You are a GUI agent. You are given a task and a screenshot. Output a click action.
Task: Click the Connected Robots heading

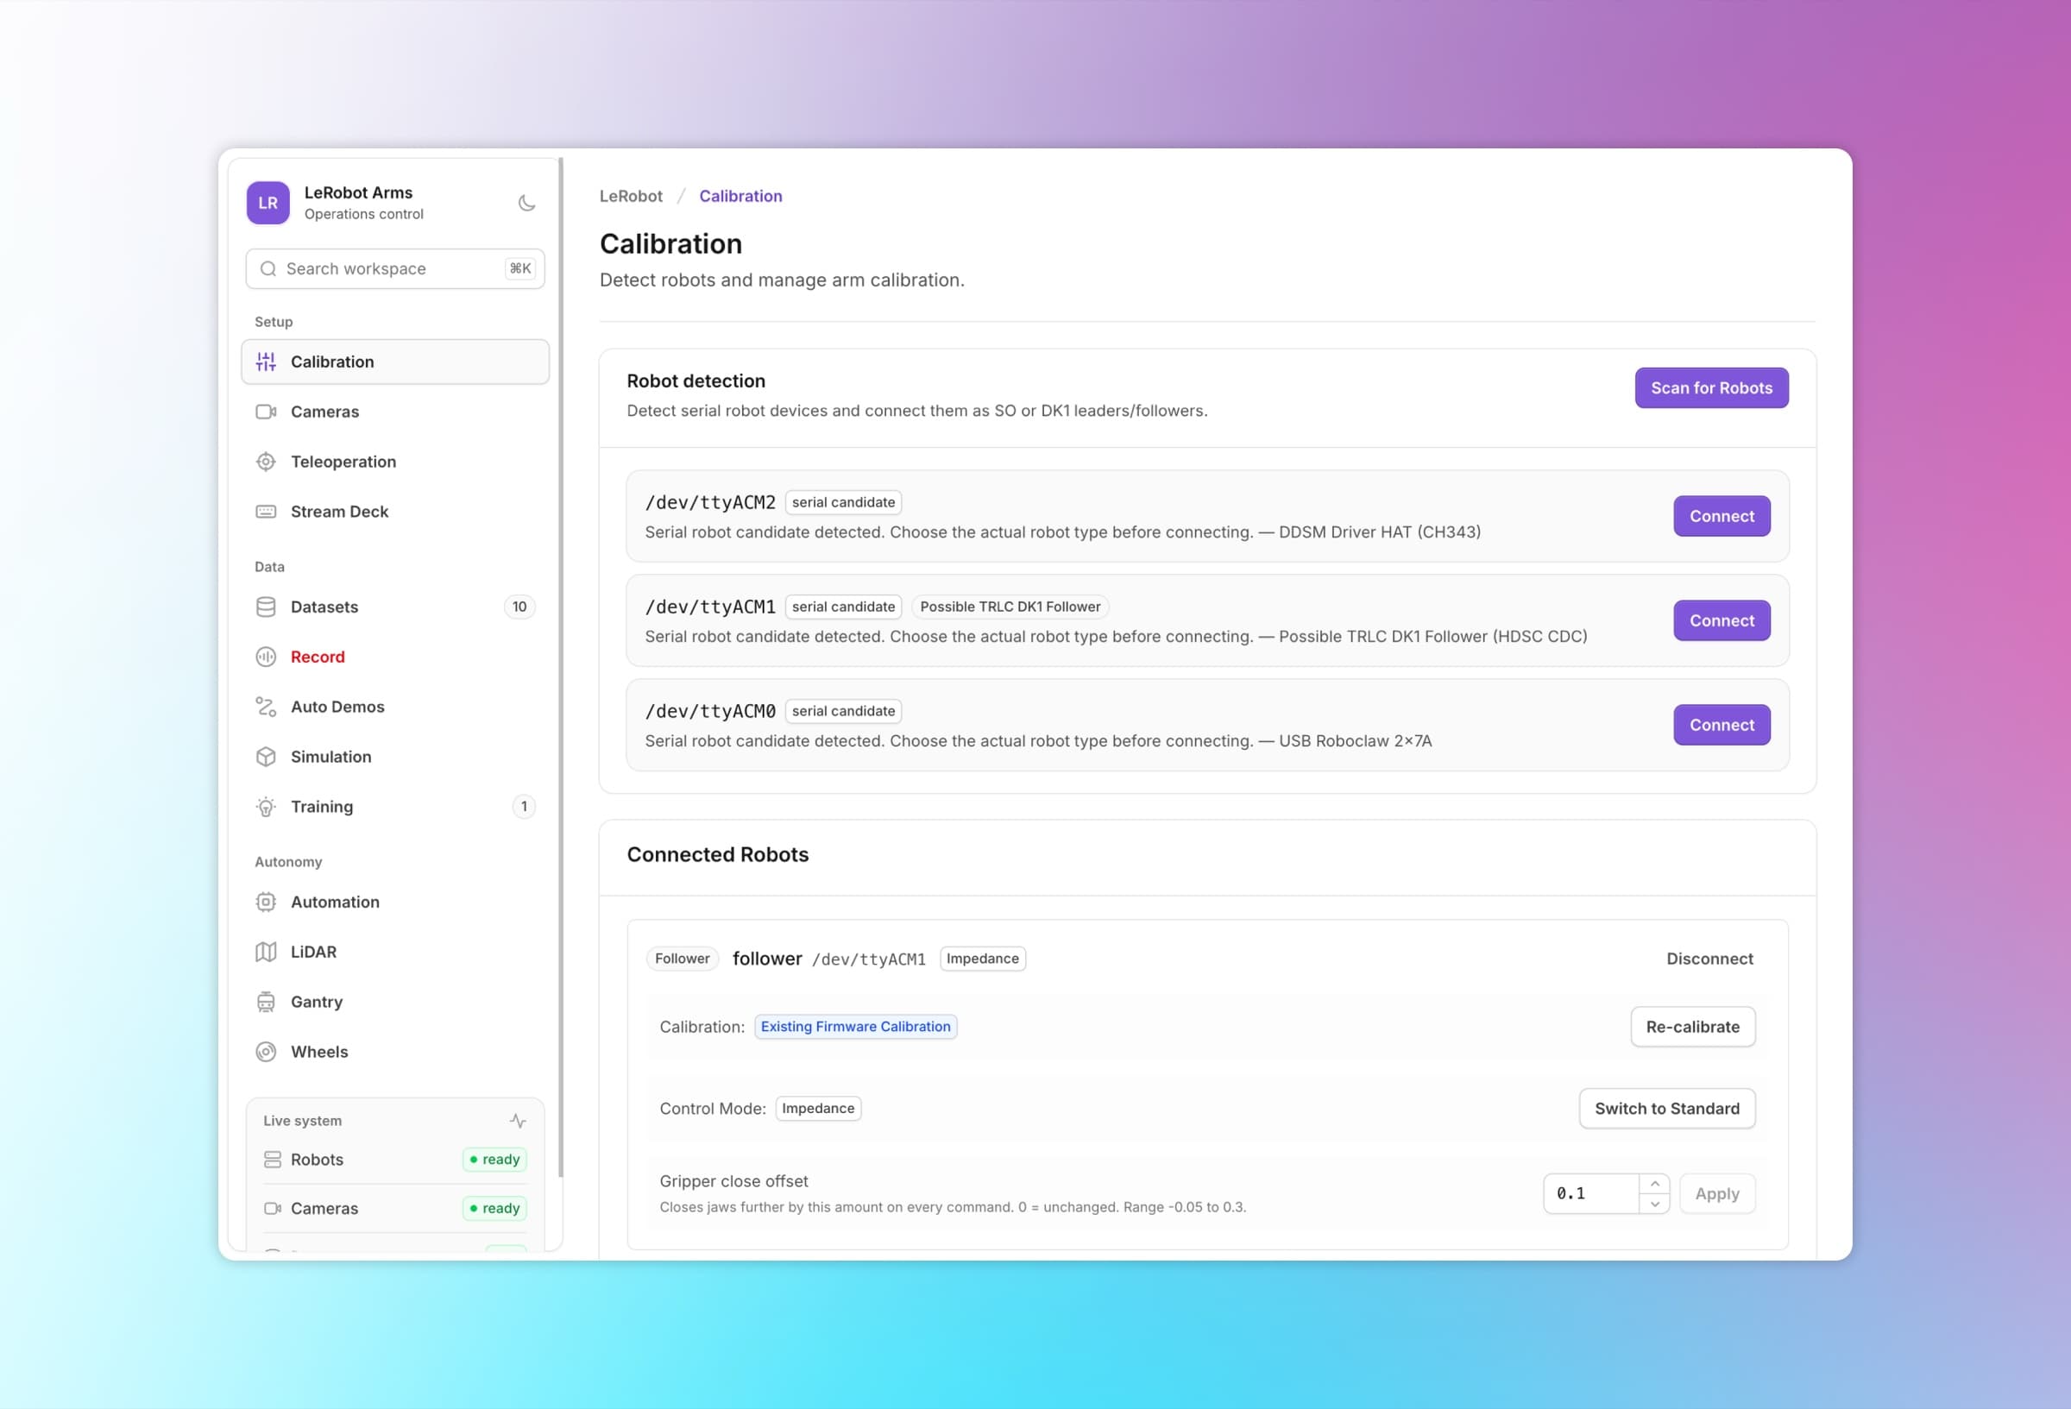click(x=717, y=855)
